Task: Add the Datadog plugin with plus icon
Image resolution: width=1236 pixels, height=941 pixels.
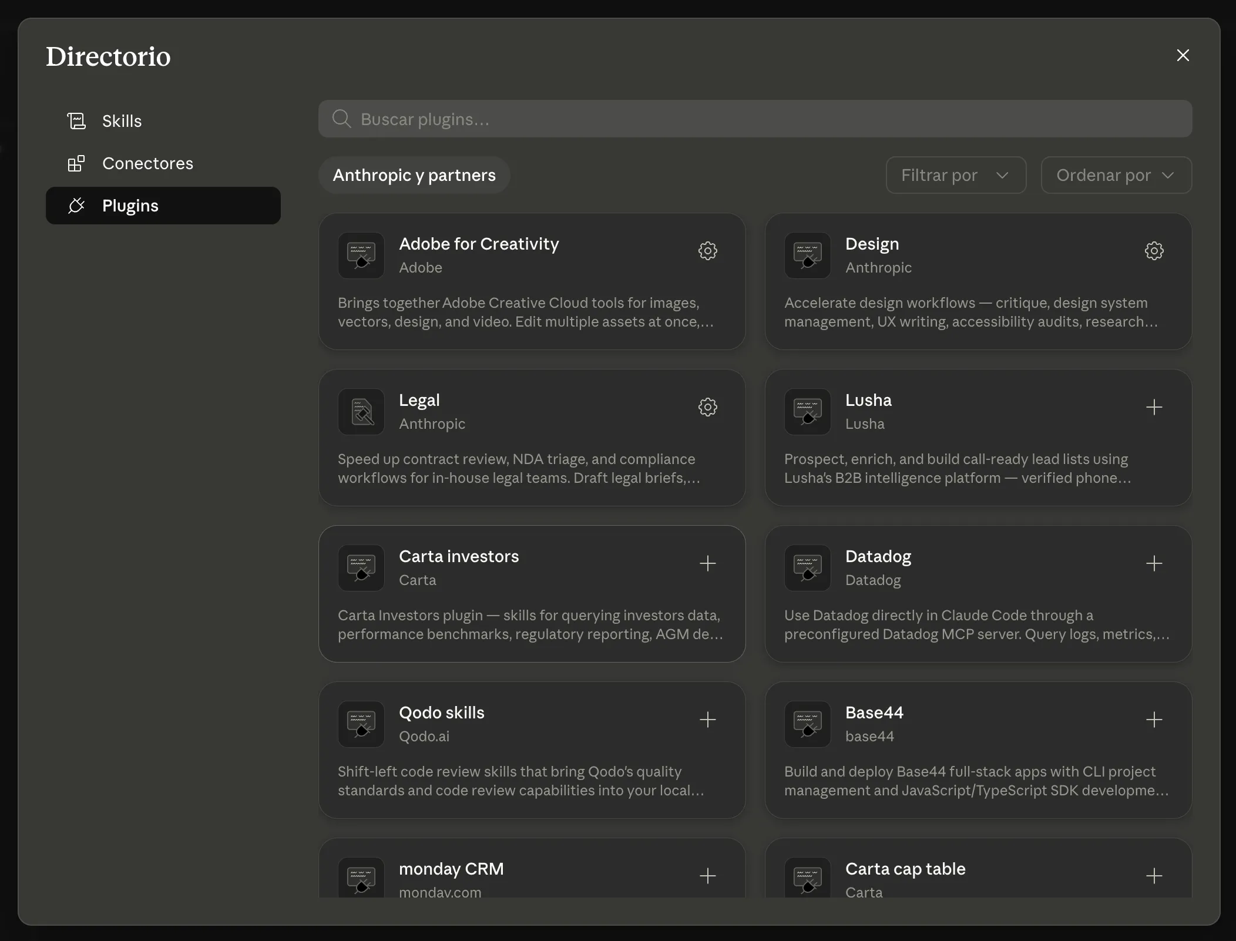Action: [1154, 563]
